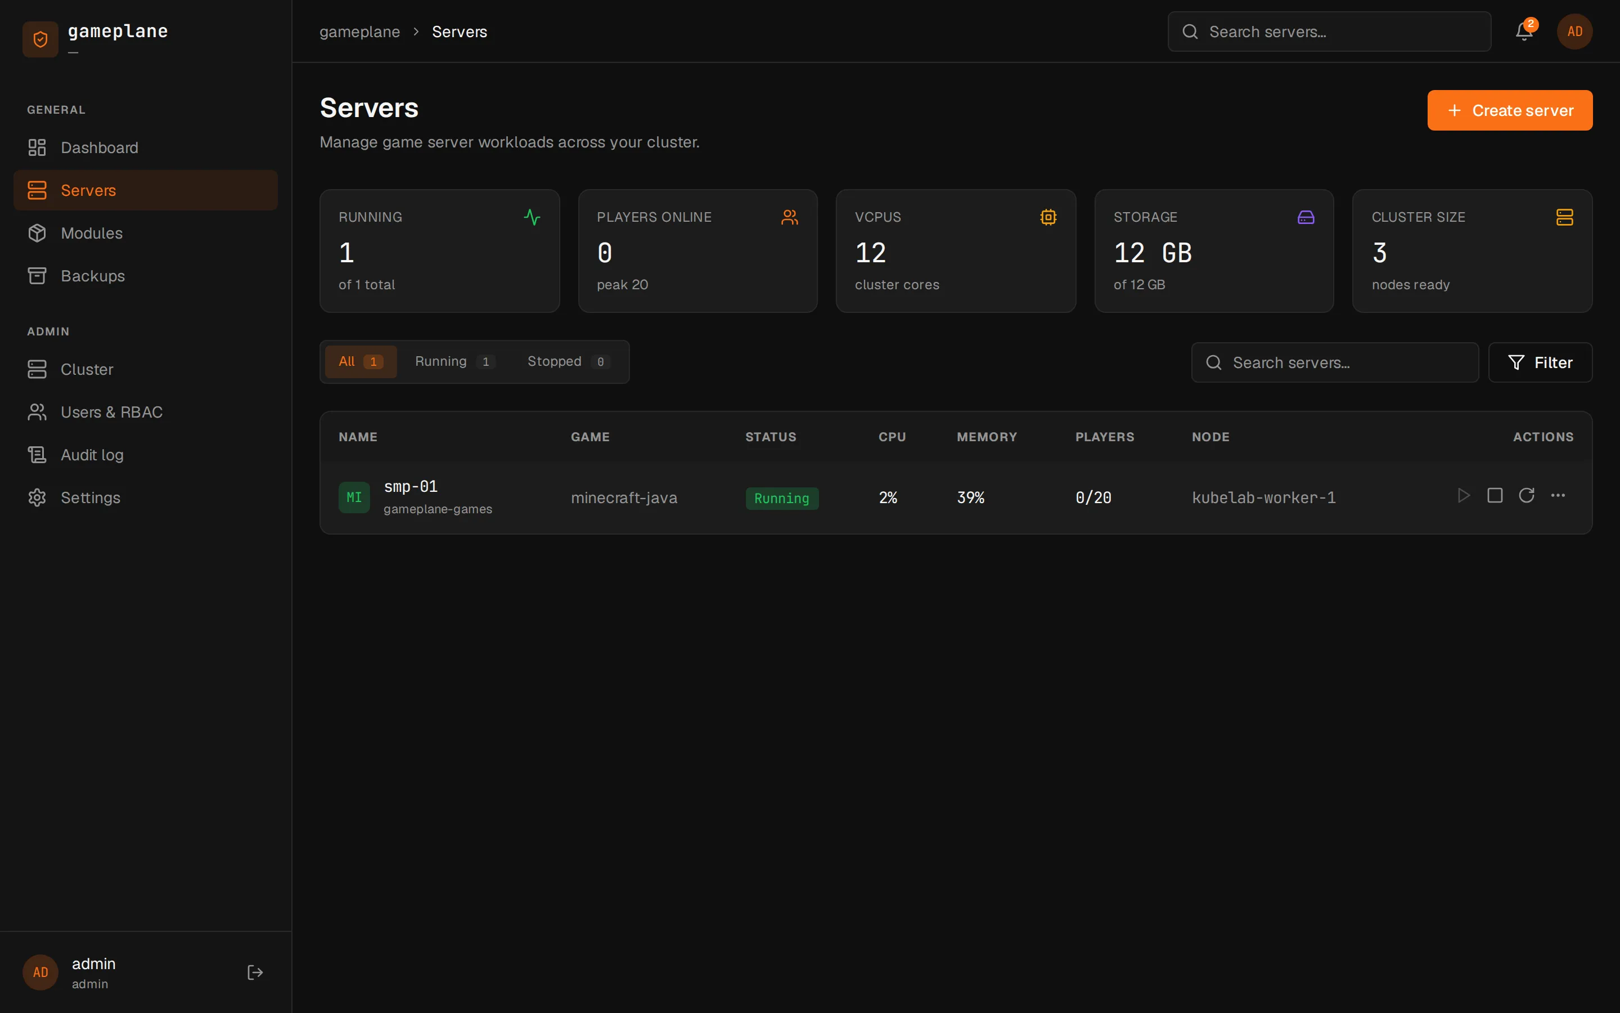The height and width of the screenshot is (1013, 1620).
Task: Open the Audit log page
Action: point(145,455)
